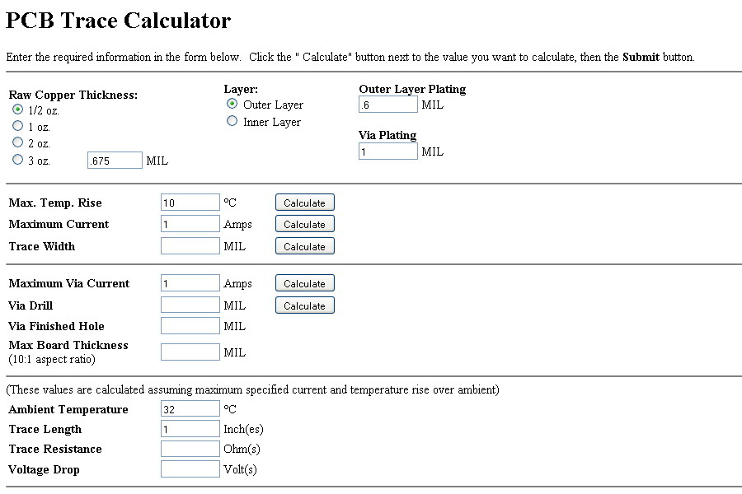The width and height of the screenshot is (742, 494).
Task: Select the 1/2 oz. copper thickness option
Action: pyautogui.click(x=17, y=110)
